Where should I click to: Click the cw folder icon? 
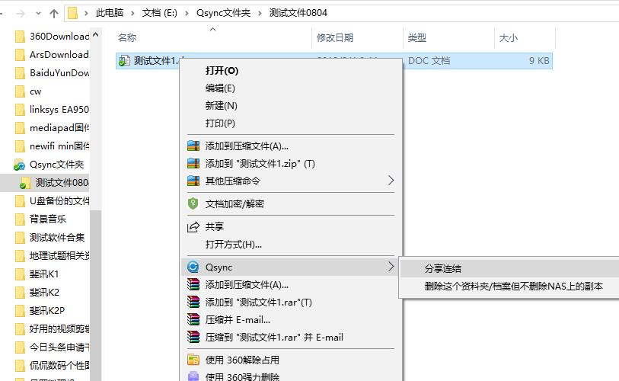pyautogui.click(x=20, y=91)
